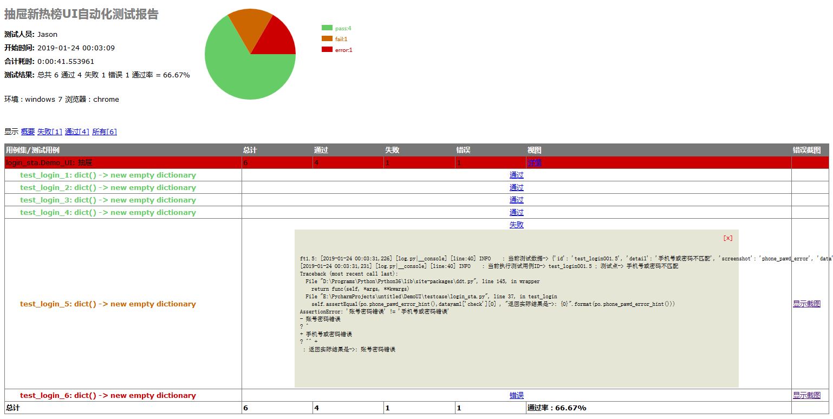Open the 通过[4] passed tests filter
This screenshot has height=419, width=833.
tap(76, 132)
